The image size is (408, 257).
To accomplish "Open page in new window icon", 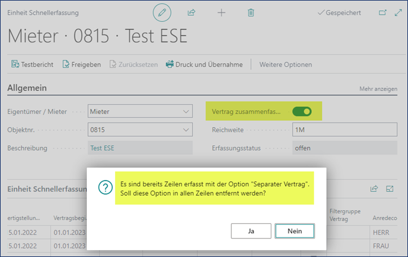I will 383,12.
